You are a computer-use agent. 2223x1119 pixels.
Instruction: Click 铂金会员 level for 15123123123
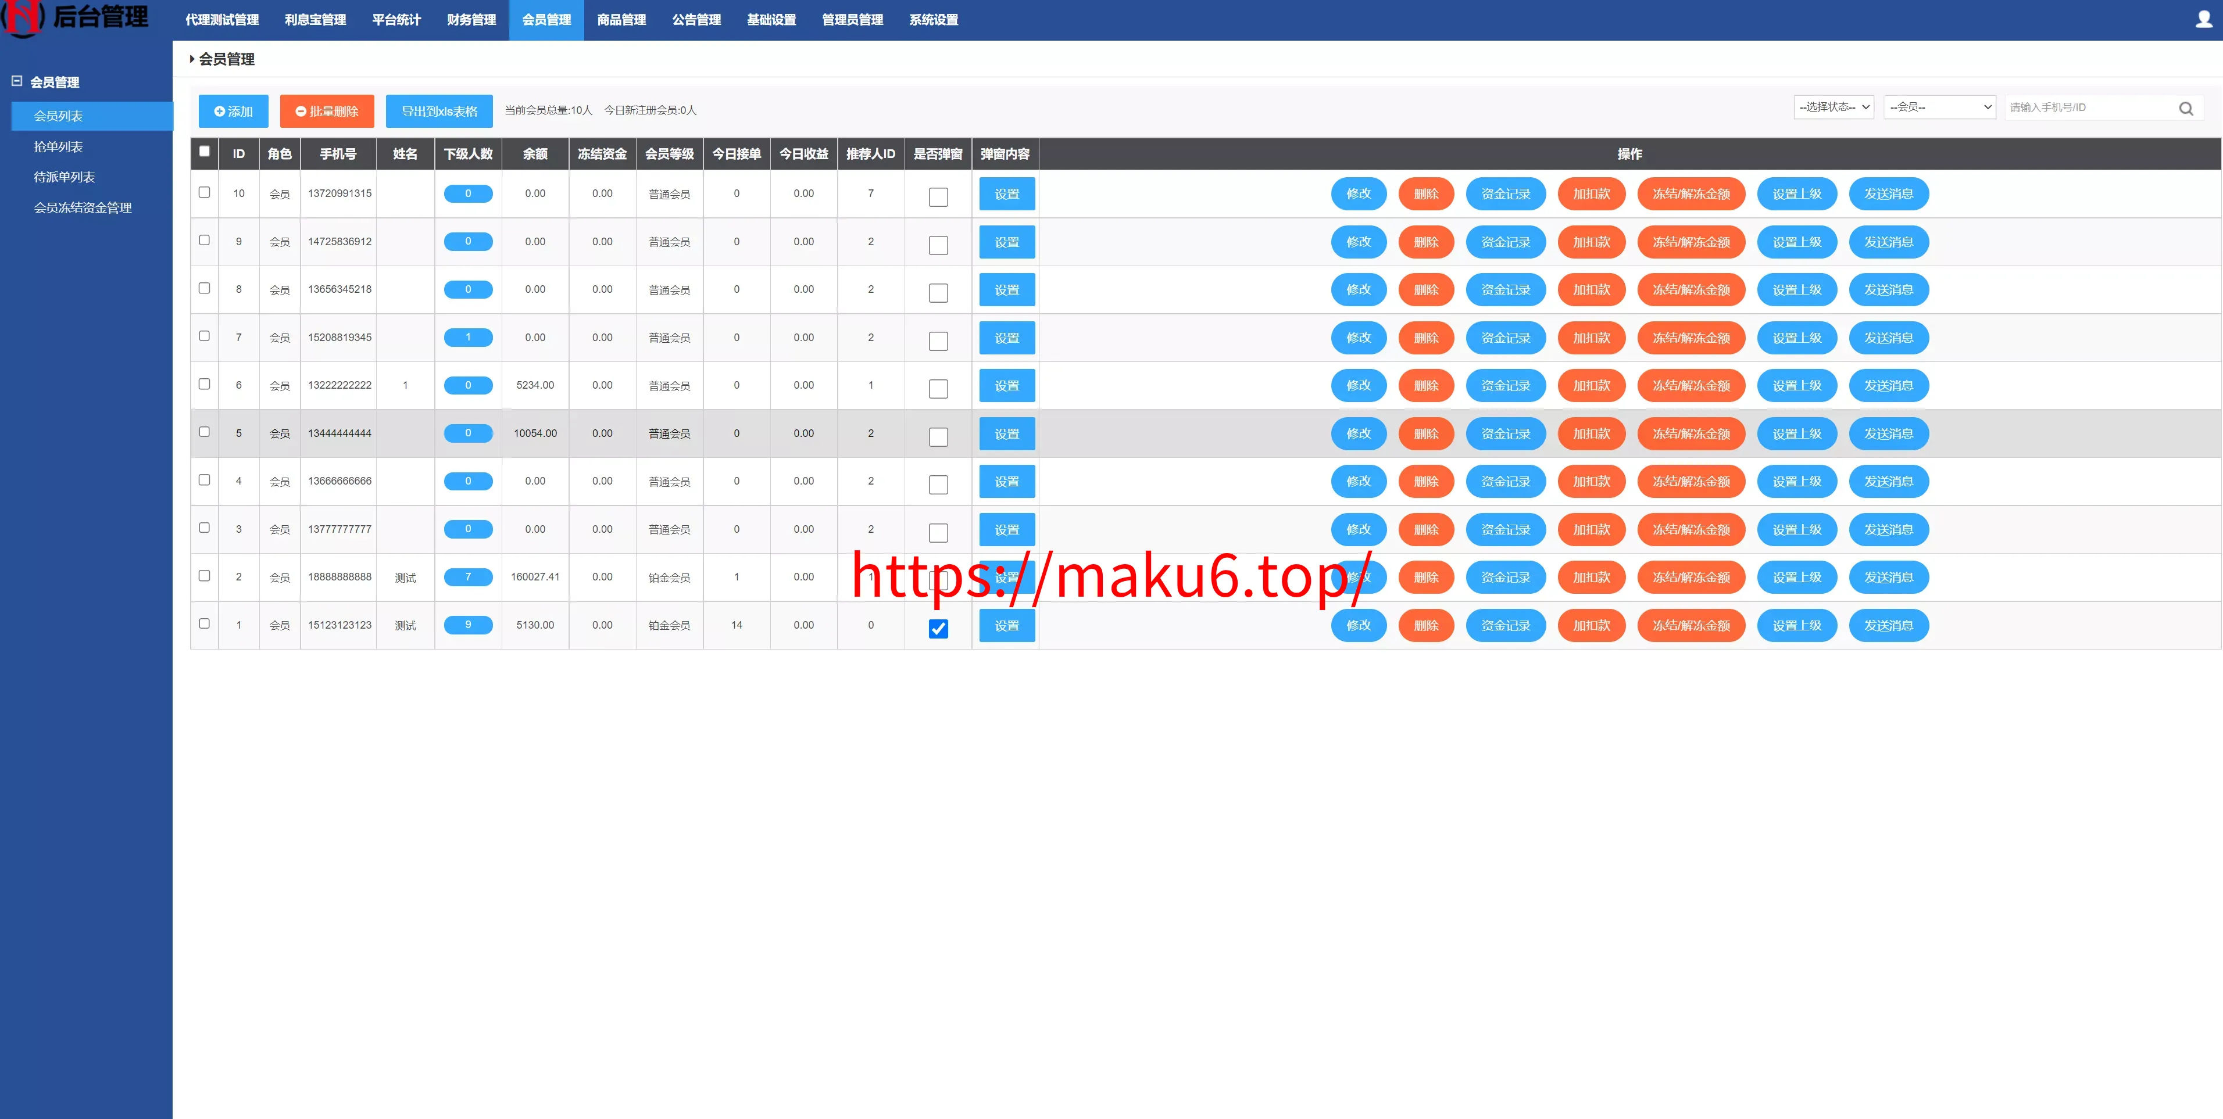pyautogui.click(x=669, y=626)
